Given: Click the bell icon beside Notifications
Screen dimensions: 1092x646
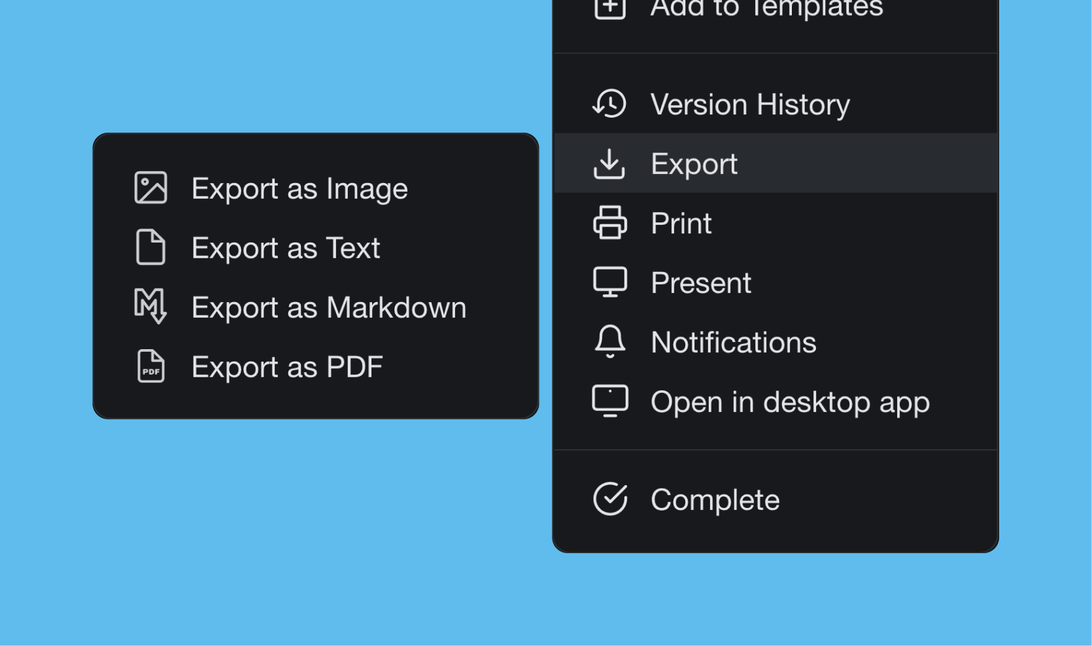Looking at the screenshot, I should [610, 341].
